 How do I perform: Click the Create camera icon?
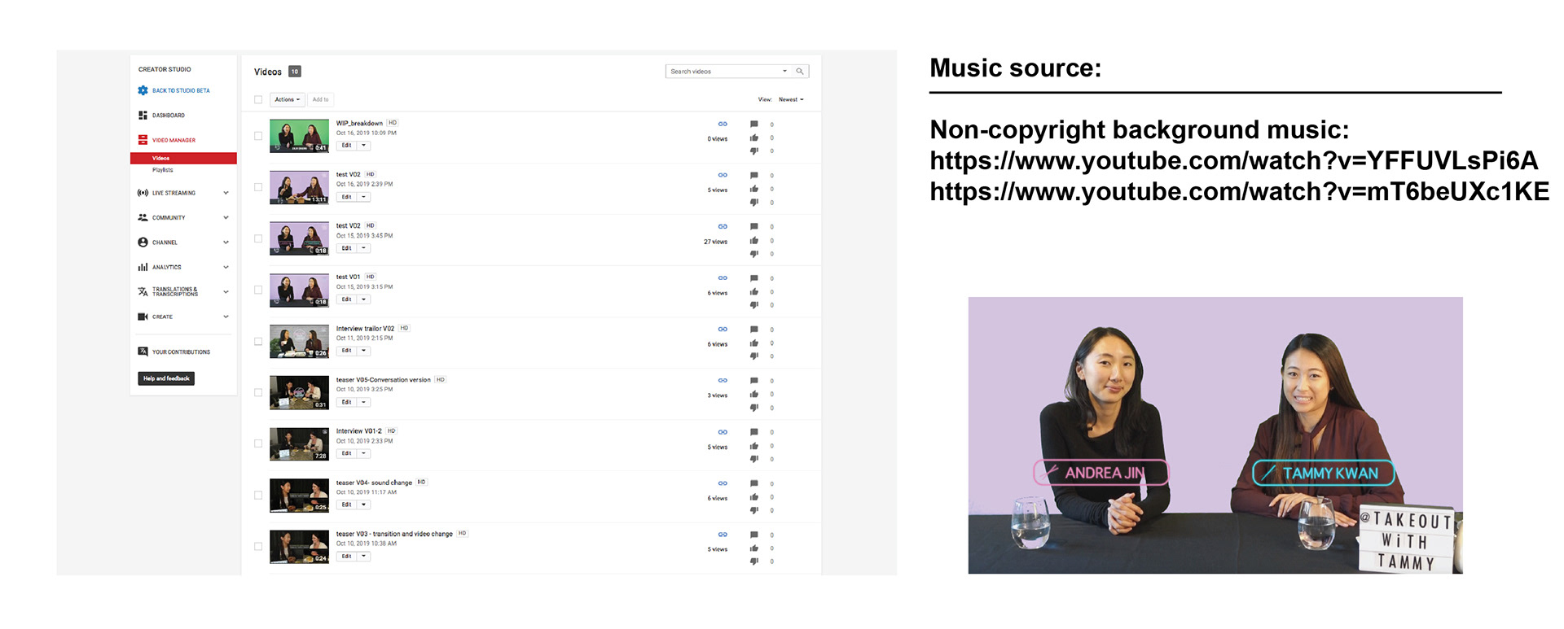[143, 317]
